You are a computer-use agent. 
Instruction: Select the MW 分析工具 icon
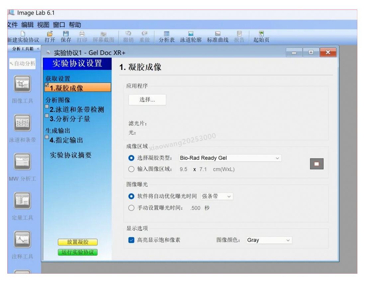(x=22, y=161)
